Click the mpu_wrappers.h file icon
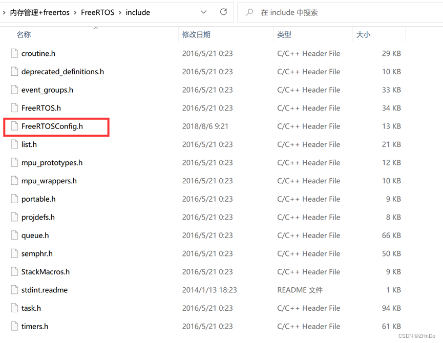This screenshot has width=443, height=343. pos(14,181)
